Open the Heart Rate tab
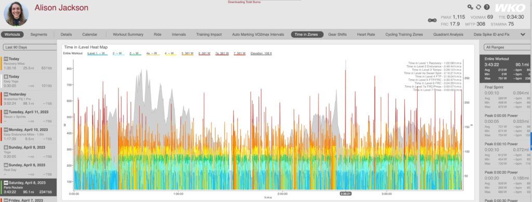This screenshot has height=202, width=532. [x=366, y=35]
